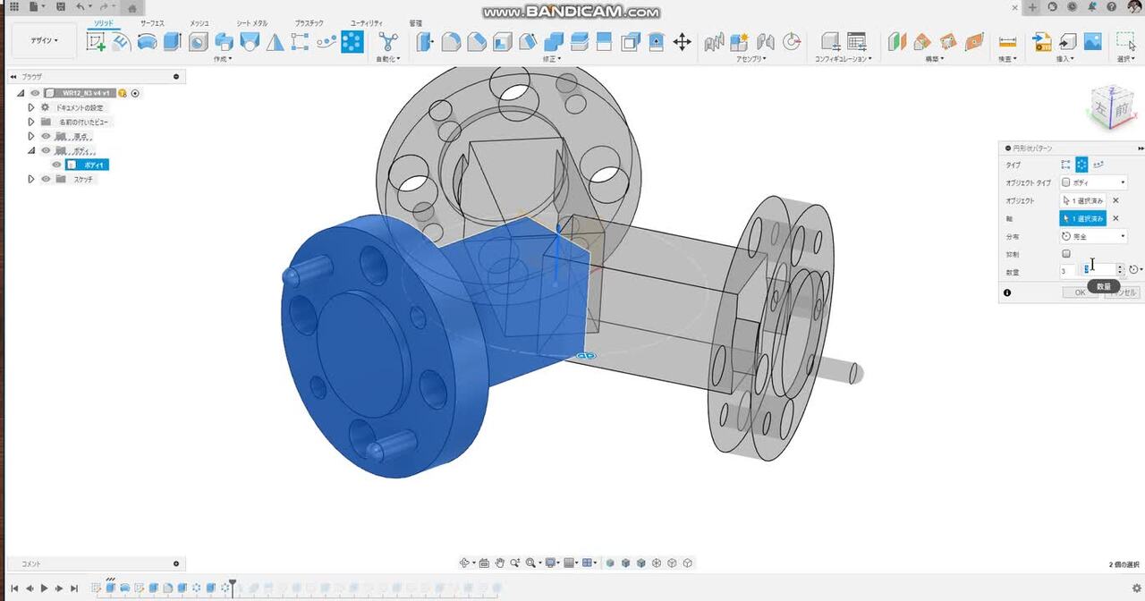Viewport: 1145px width, 601px height.
Task: Expand the ドキュメントの設定 tree node
Action: [x=31, y=107]
